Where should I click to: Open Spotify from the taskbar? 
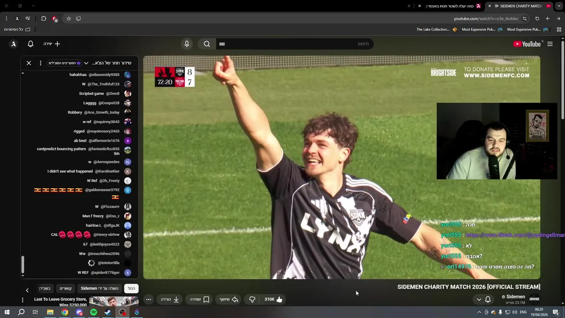(x=94, y=312)
